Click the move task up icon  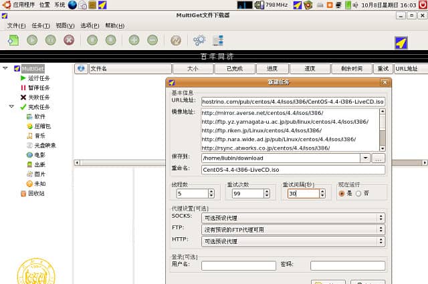(92, 40)
